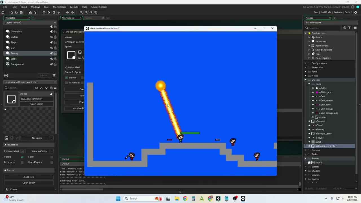
Task: Open the Inspector: oWeapon_controller dropdown
Action: click(x=30, y=82)
